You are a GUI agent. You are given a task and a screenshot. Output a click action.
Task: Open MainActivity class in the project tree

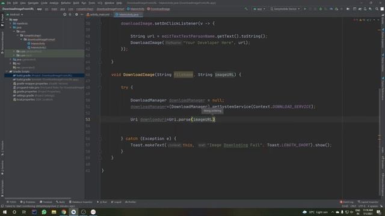(x=36, y=43)
